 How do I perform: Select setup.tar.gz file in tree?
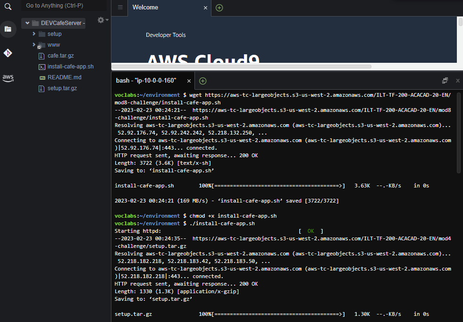tap(62, 88)
